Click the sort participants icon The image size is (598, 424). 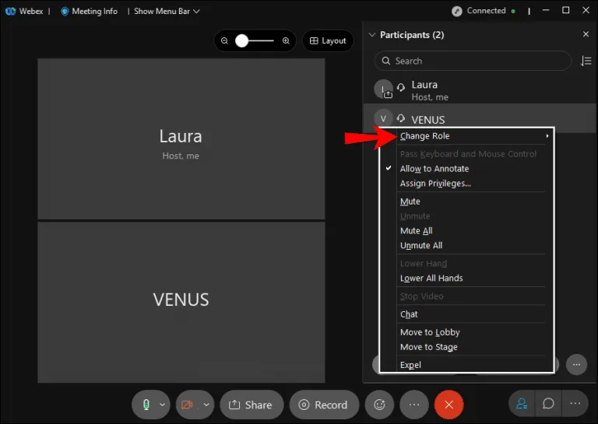tap(586, 61)
